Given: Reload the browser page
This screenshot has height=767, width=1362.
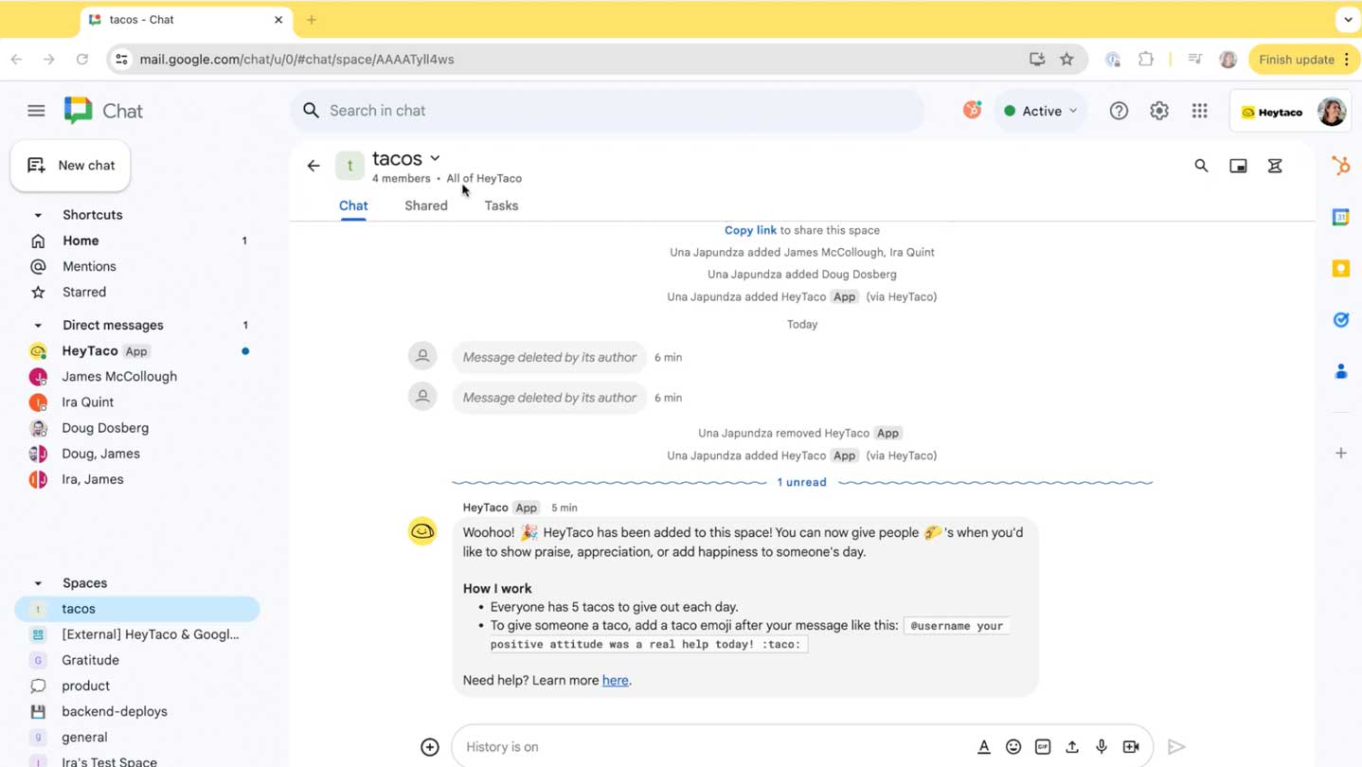Looking at the screenshot, I should click(x=82, y=59).
